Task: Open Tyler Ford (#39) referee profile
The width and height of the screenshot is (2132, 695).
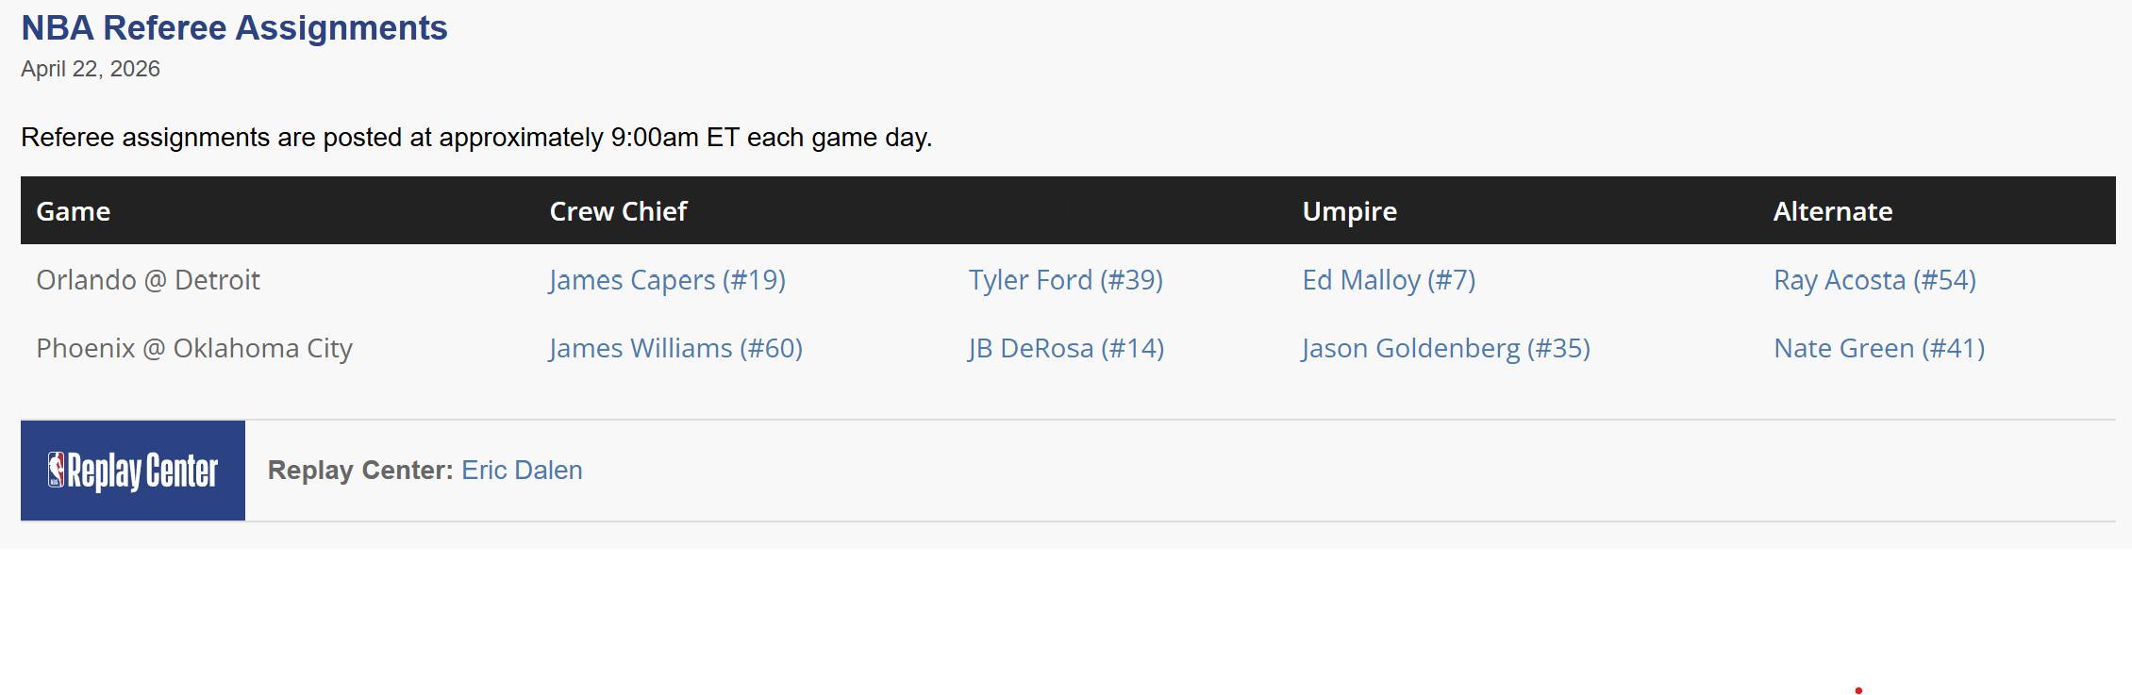Action: [x=1065, y=280]
